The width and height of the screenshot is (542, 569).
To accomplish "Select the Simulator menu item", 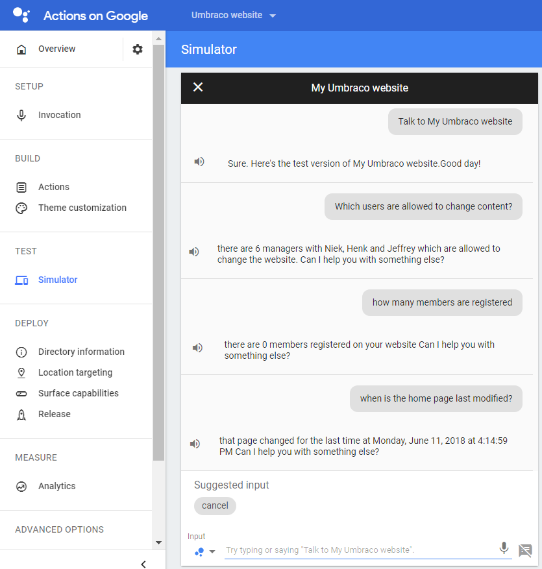I will pyautogui.click(x=58, y=280).
